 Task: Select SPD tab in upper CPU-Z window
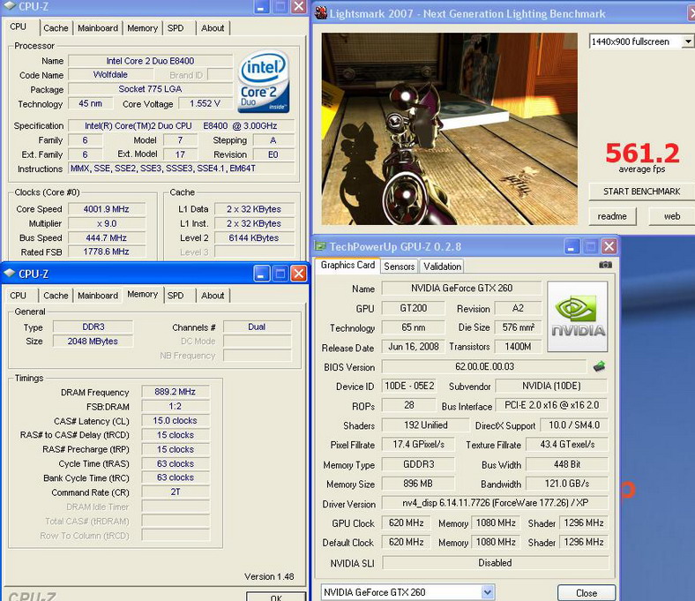coord(176,28)
